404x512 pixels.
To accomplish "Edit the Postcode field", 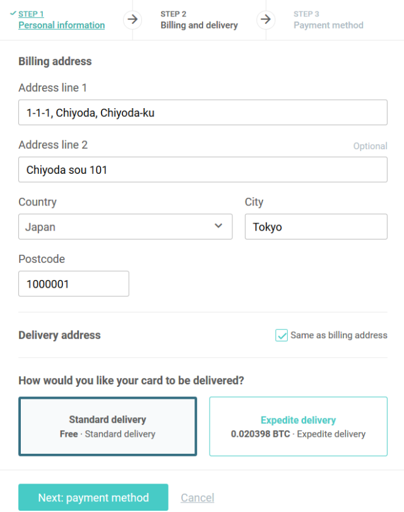I will pyautogui.click(x=73, y=284).
